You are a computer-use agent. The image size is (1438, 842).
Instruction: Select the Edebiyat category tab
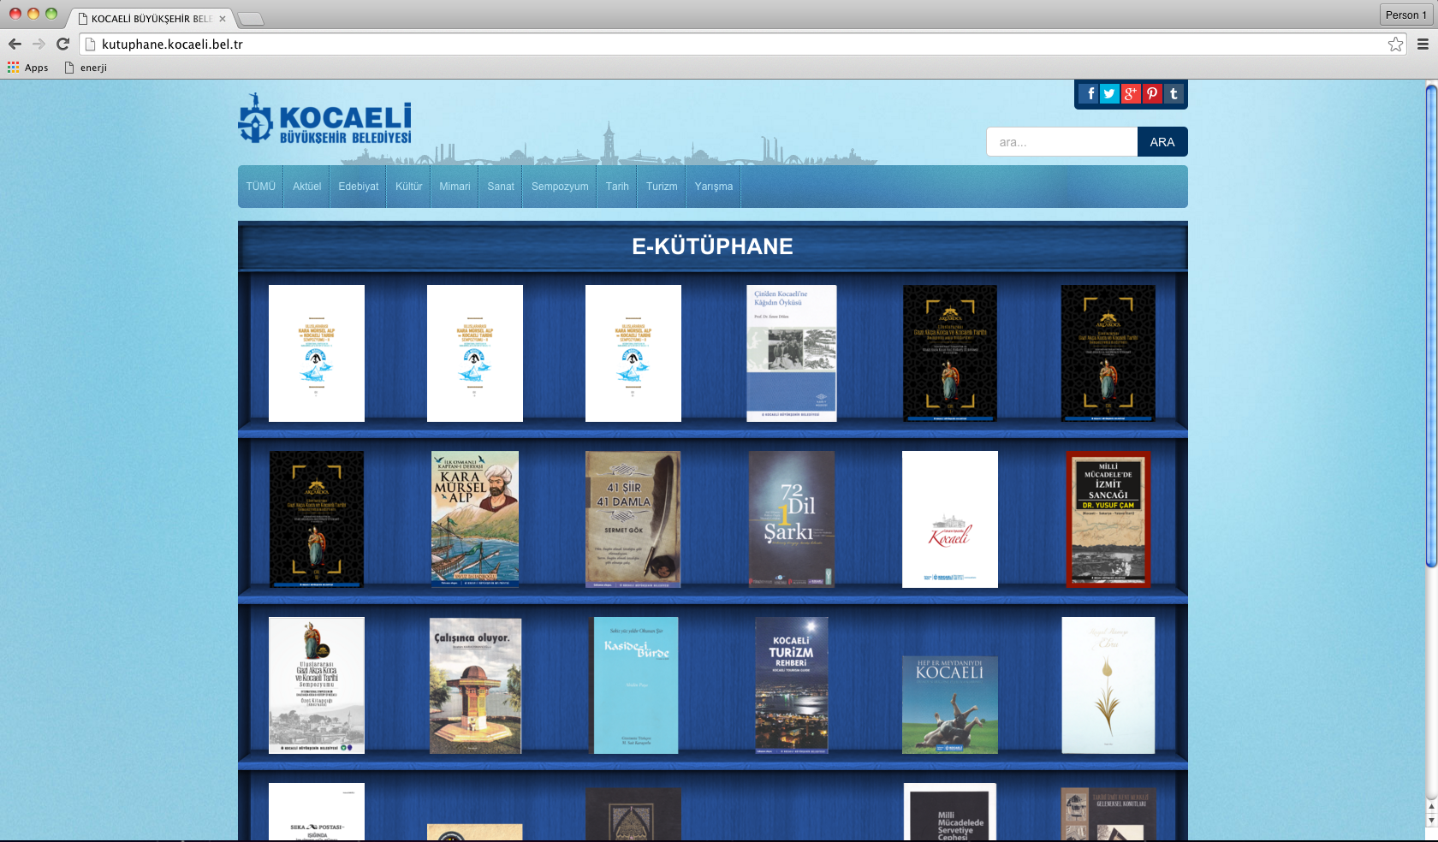358,187
